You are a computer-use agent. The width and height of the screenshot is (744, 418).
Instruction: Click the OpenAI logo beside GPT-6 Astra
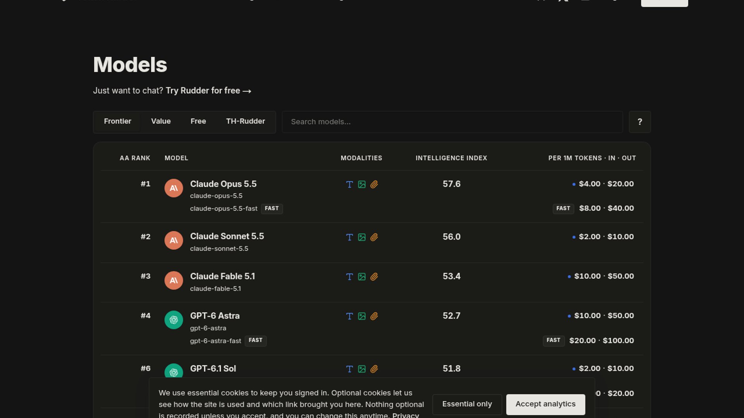(174, 320)
